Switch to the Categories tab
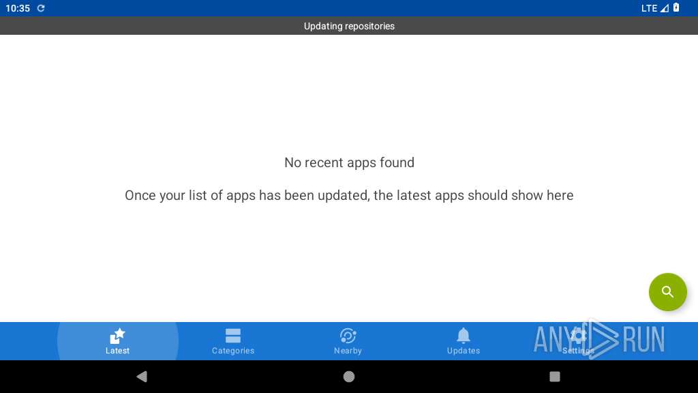This screenshot has height=393, width=698. [233, 341]
